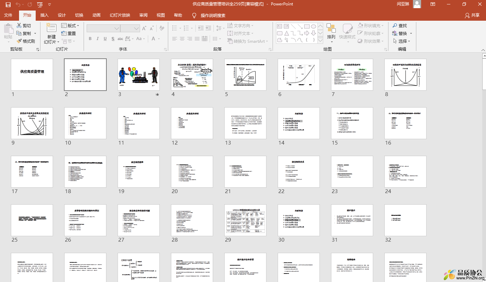Open the font size combo box

130,29
